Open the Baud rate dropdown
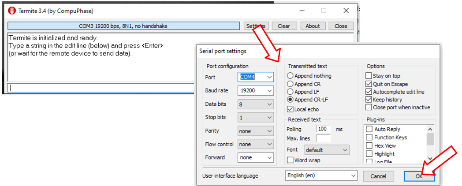 pyautogui.click(x=255, y=90)
